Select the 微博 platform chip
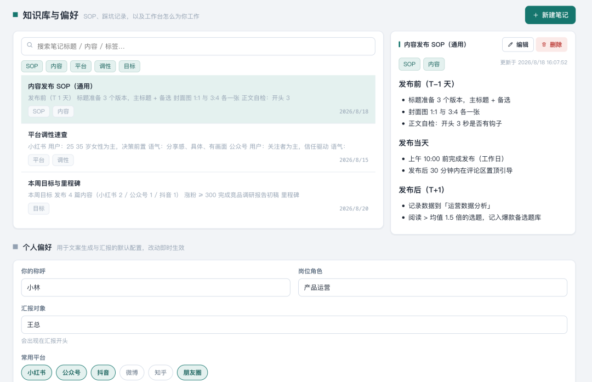The height and width of the screenshot is (382, 592). (x=132, y=373)
